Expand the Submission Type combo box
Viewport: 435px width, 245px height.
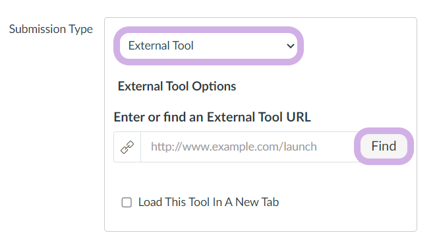[208, 46]
